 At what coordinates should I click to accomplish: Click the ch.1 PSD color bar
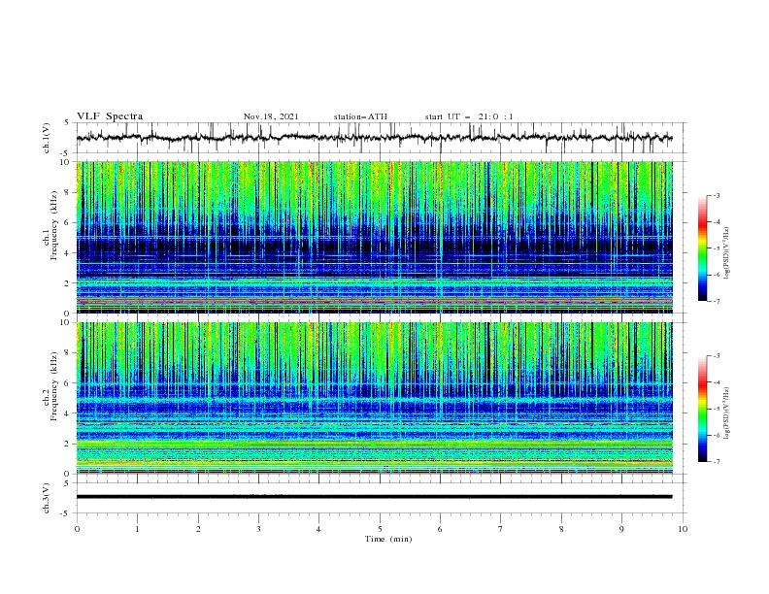click(x=702, y=248)
